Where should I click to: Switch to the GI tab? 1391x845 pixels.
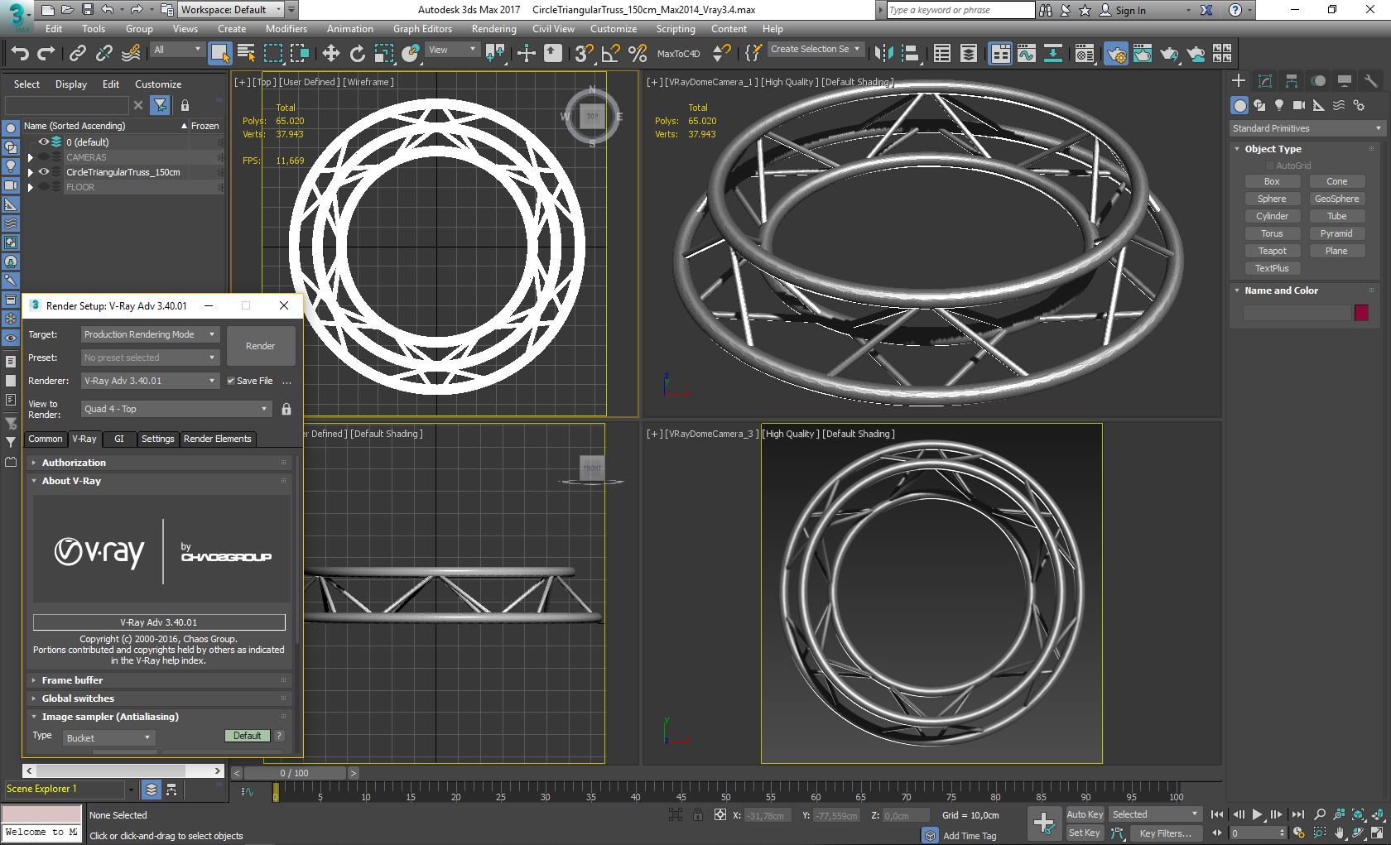[118, 439]
